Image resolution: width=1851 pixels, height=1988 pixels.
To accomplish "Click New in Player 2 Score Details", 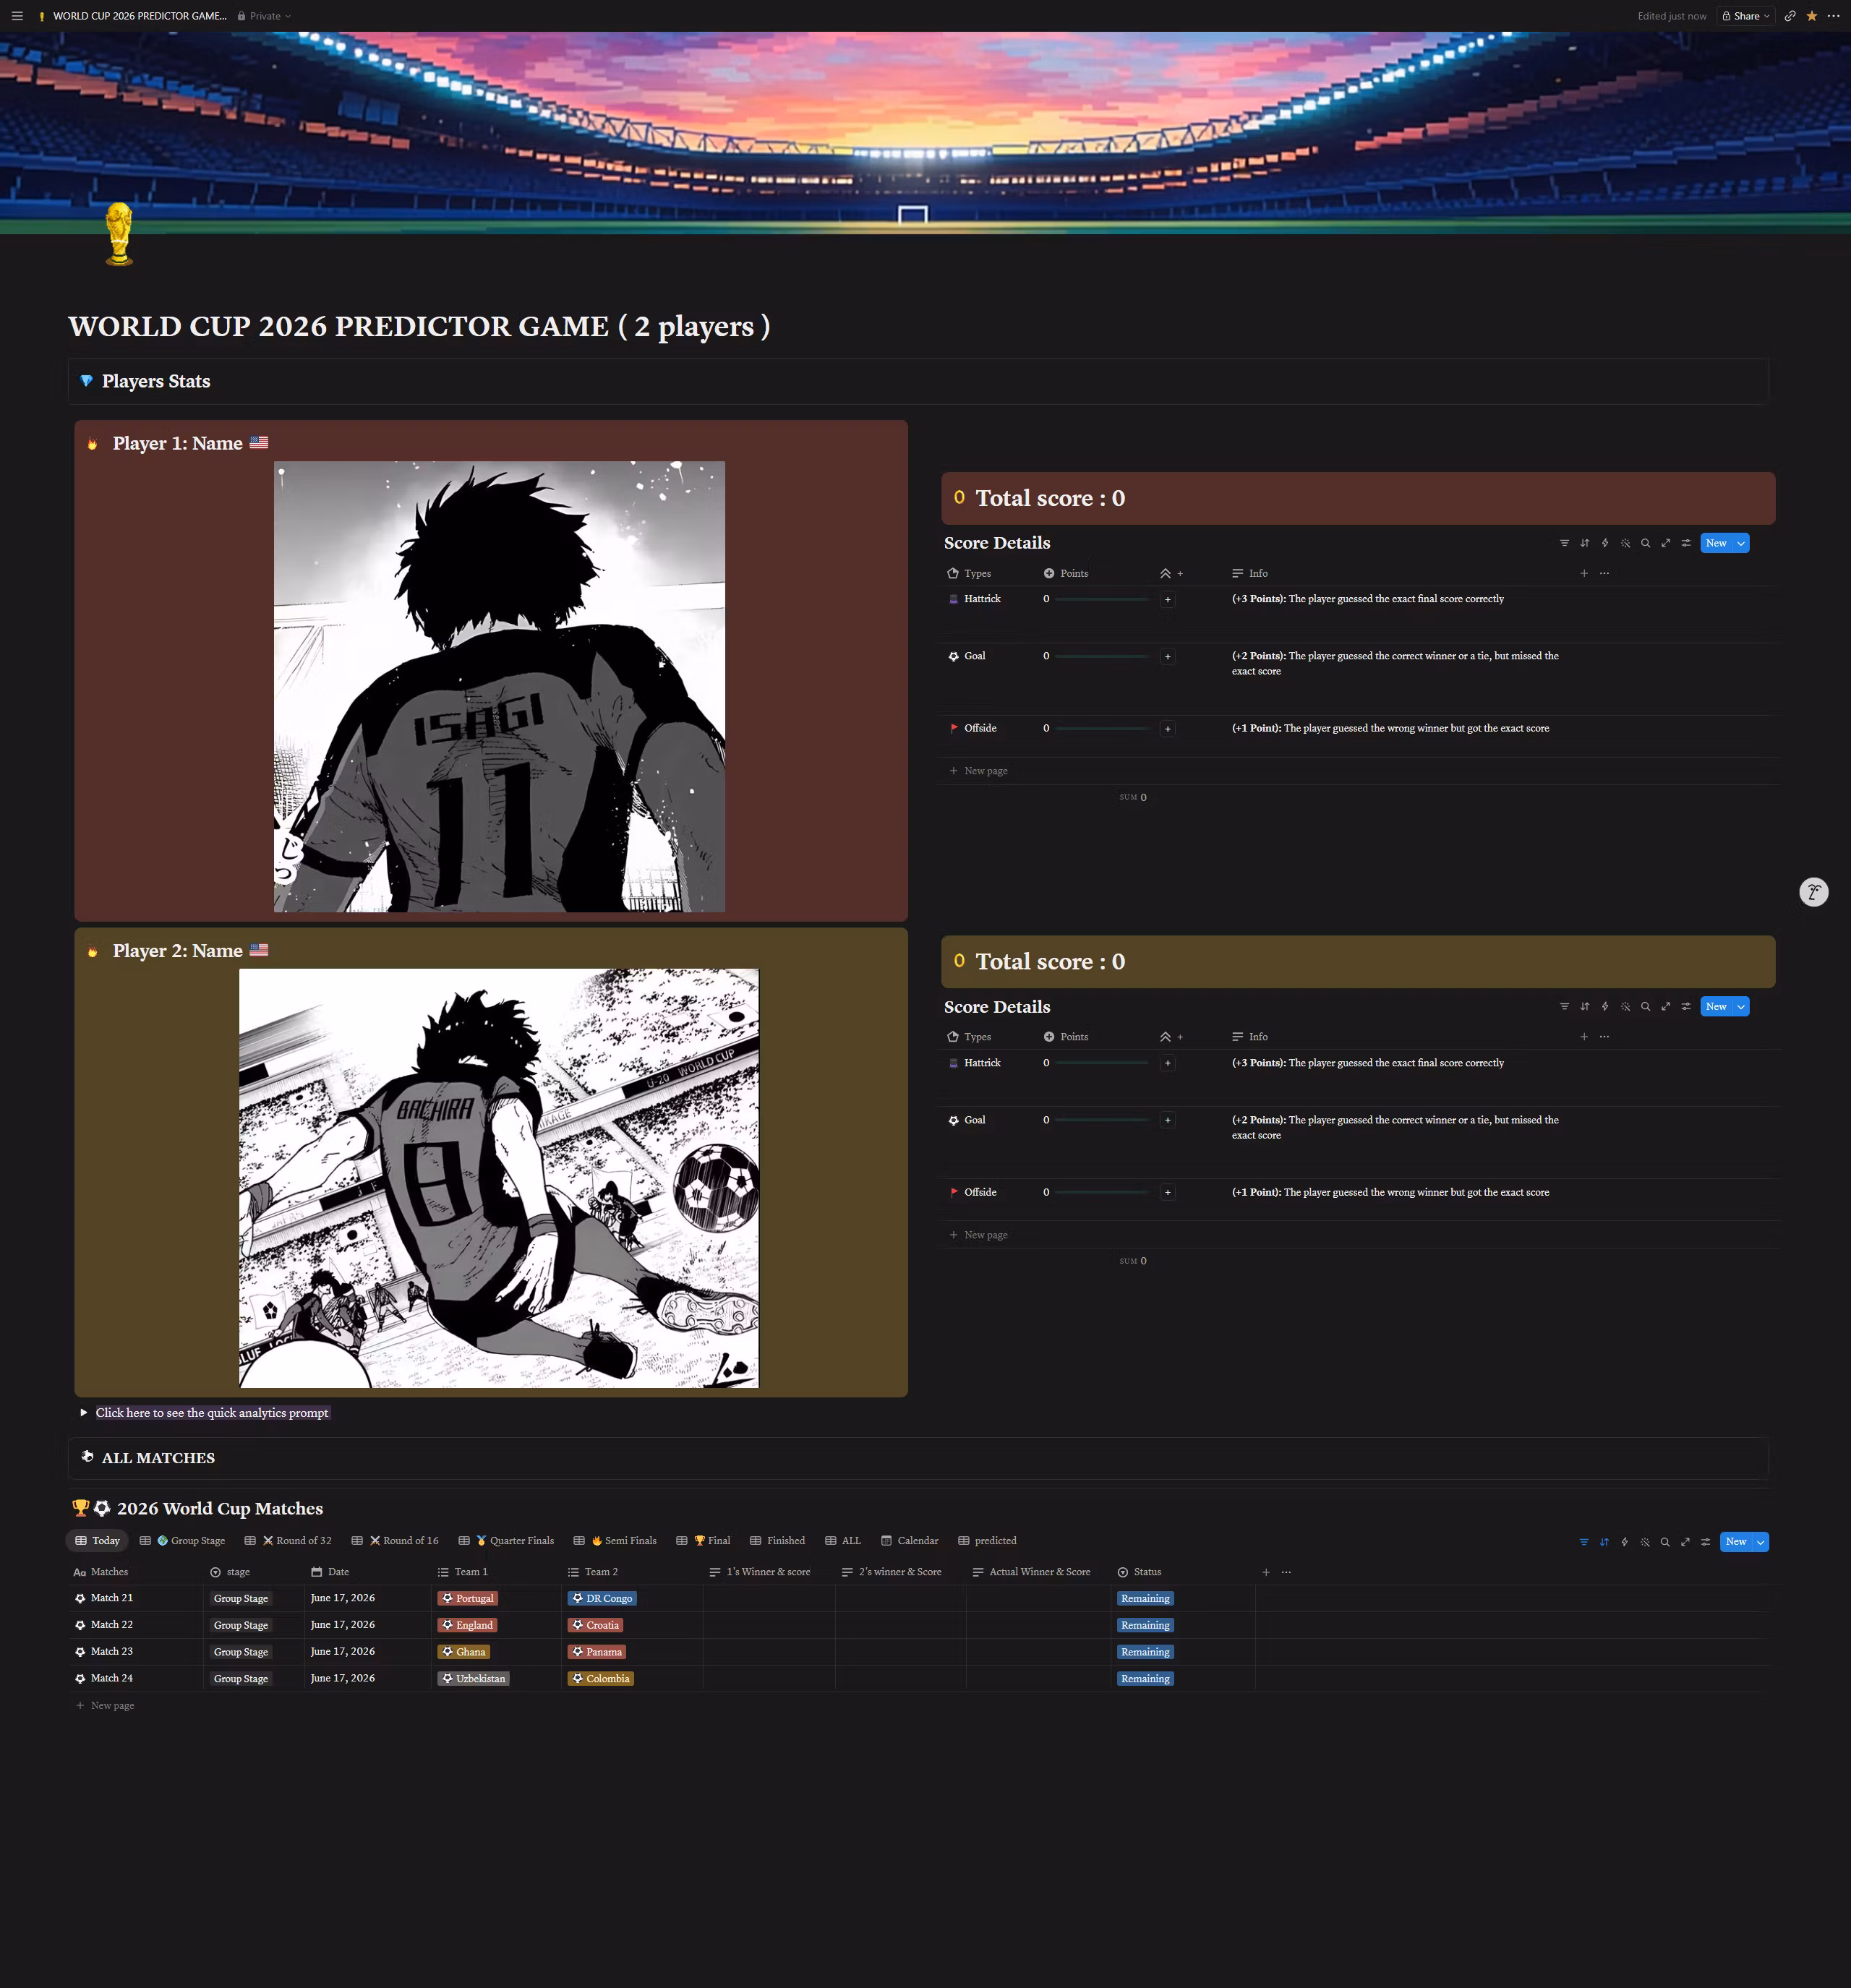I will tap(1716, 1006).
